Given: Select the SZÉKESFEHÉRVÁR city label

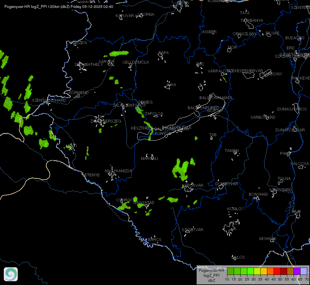Looking at the screenshot, I should [245, 71].
